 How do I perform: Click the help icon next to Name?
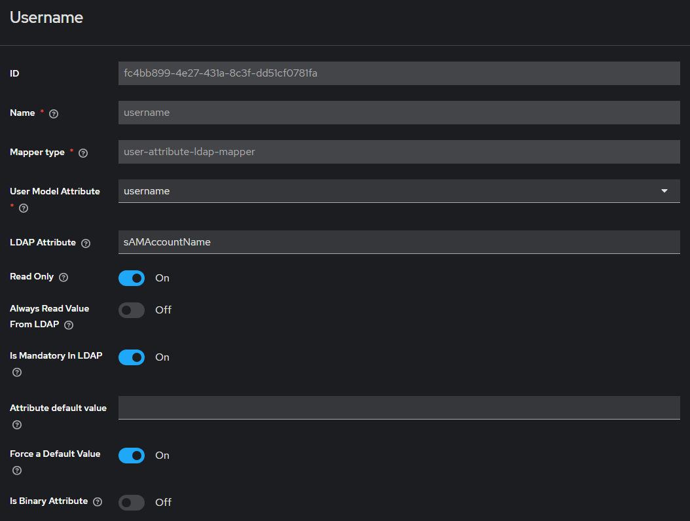(54, 114)
